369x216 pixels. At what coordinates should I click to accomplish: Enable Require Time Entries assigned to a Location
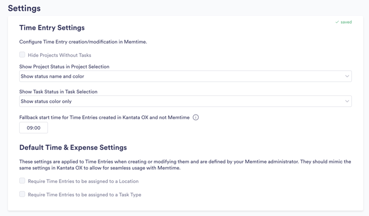coord(22,181)
